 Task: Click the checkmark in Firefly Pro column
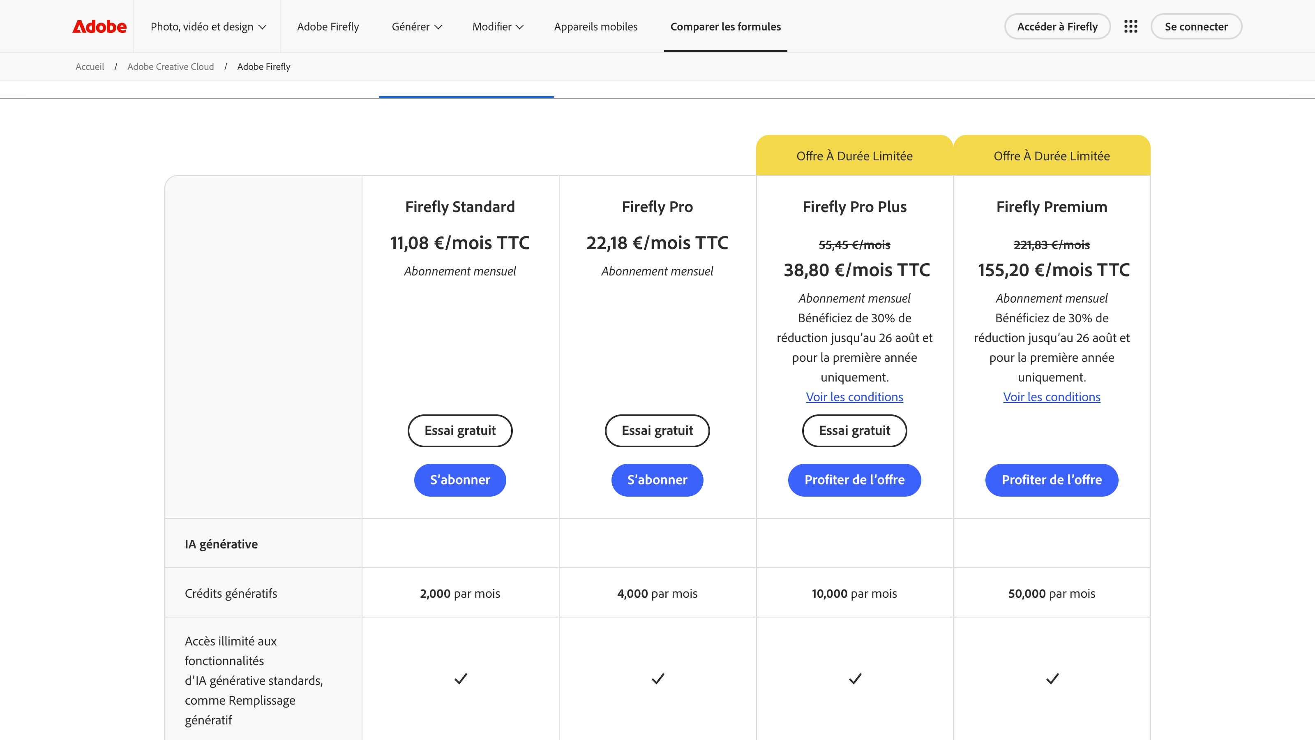pos(658,679)
